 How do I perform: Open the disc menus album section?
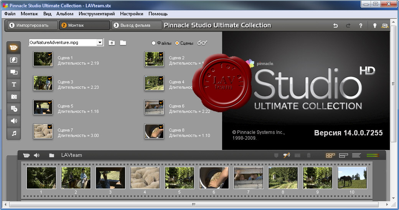coord(13,109)
